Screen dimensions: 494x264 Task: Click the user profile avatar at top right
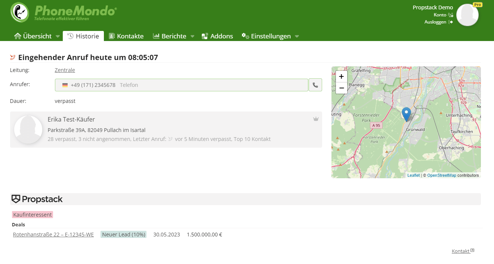tap(467, 15)
